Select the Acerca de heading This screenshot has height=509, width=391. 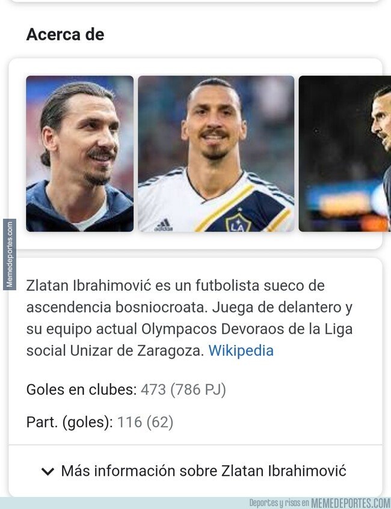click(66, 34)
